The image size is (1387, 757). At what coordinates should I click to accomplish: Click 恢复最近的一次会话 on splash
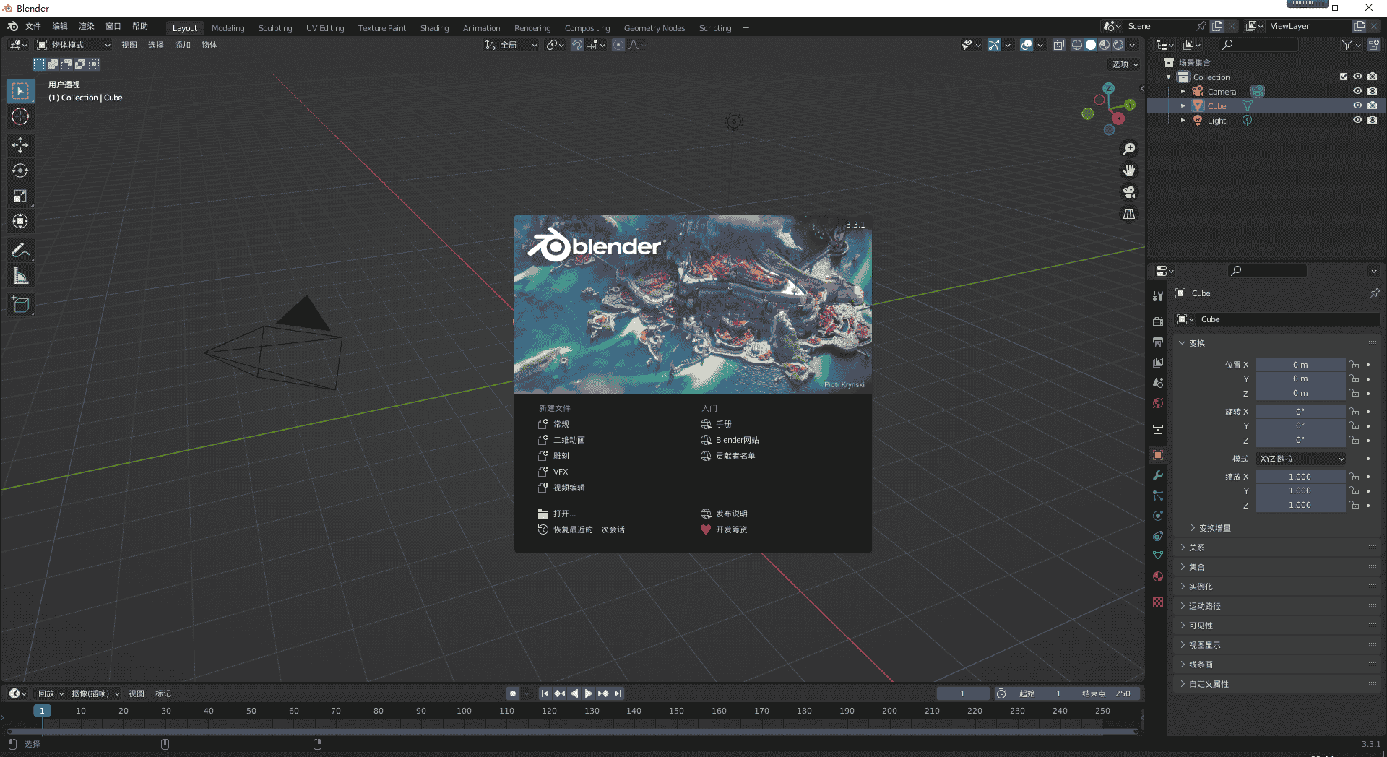pos(582,529)
